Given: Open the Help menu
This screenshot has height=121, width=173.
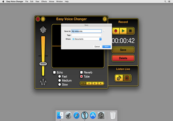Looking at the screenshot, I should [x=67, y=1].
